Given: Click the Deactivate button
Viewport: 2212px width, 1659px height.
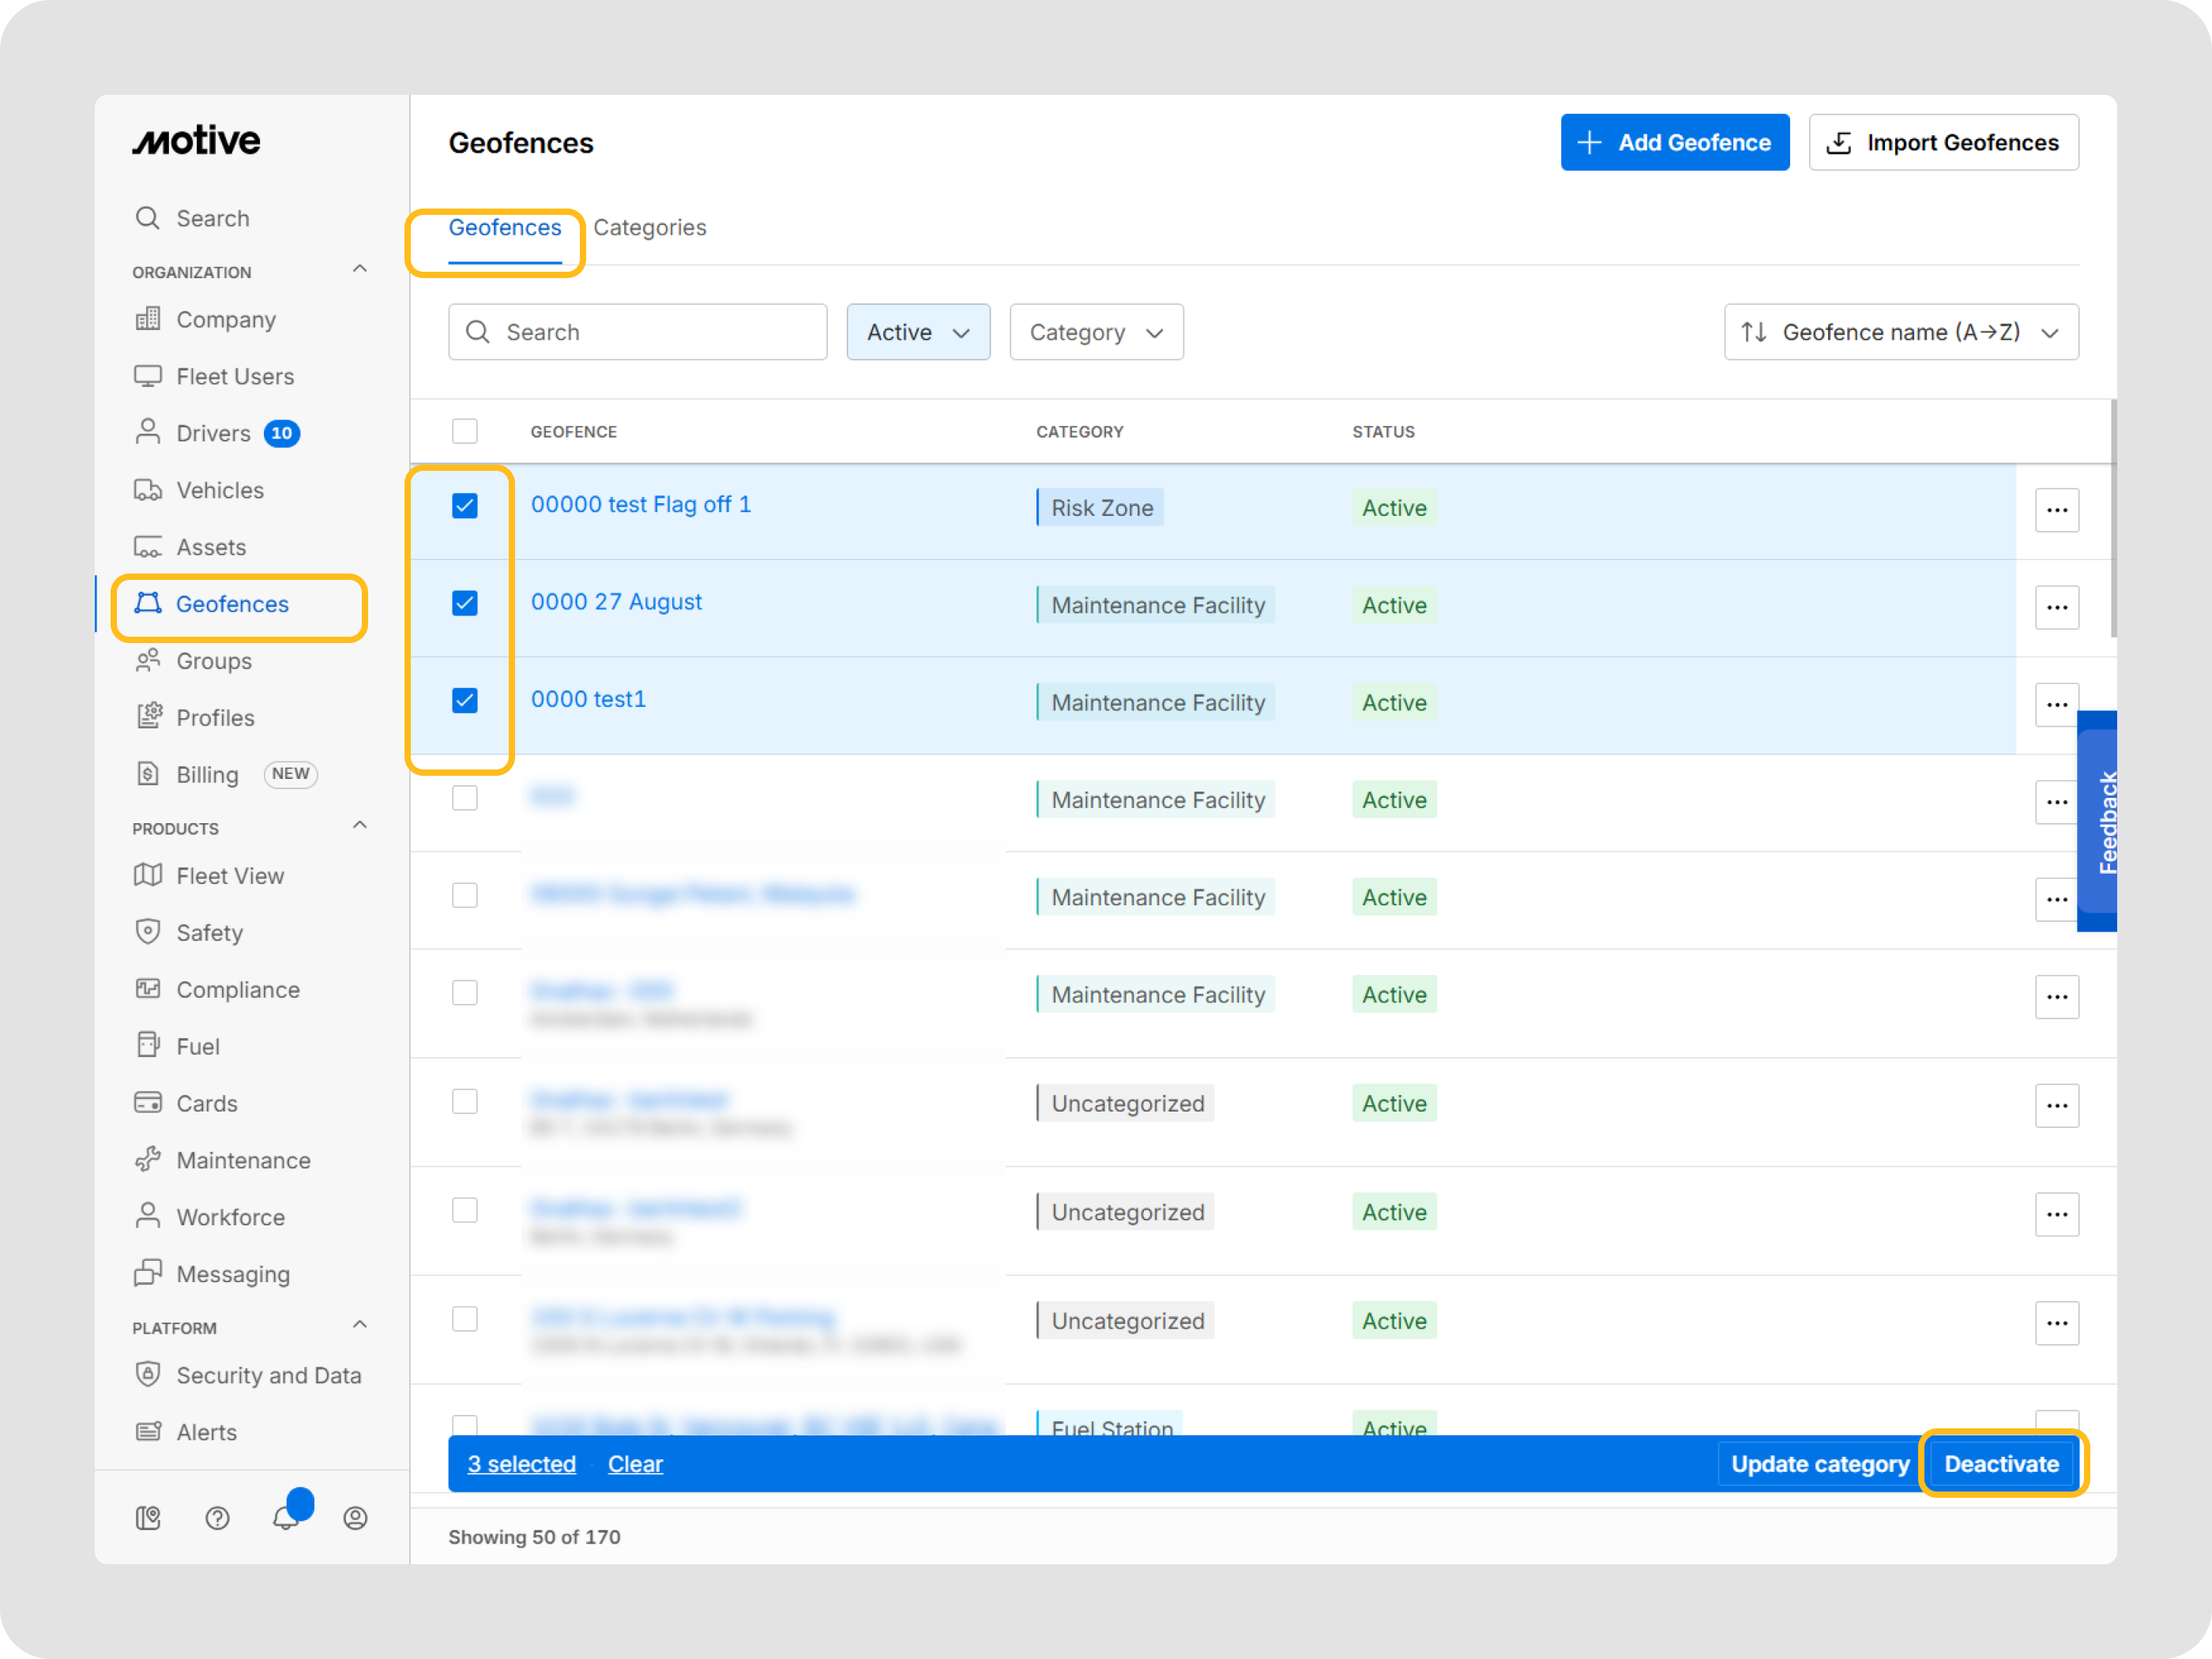Looking at the screenshot, I should point(2001,1464).
